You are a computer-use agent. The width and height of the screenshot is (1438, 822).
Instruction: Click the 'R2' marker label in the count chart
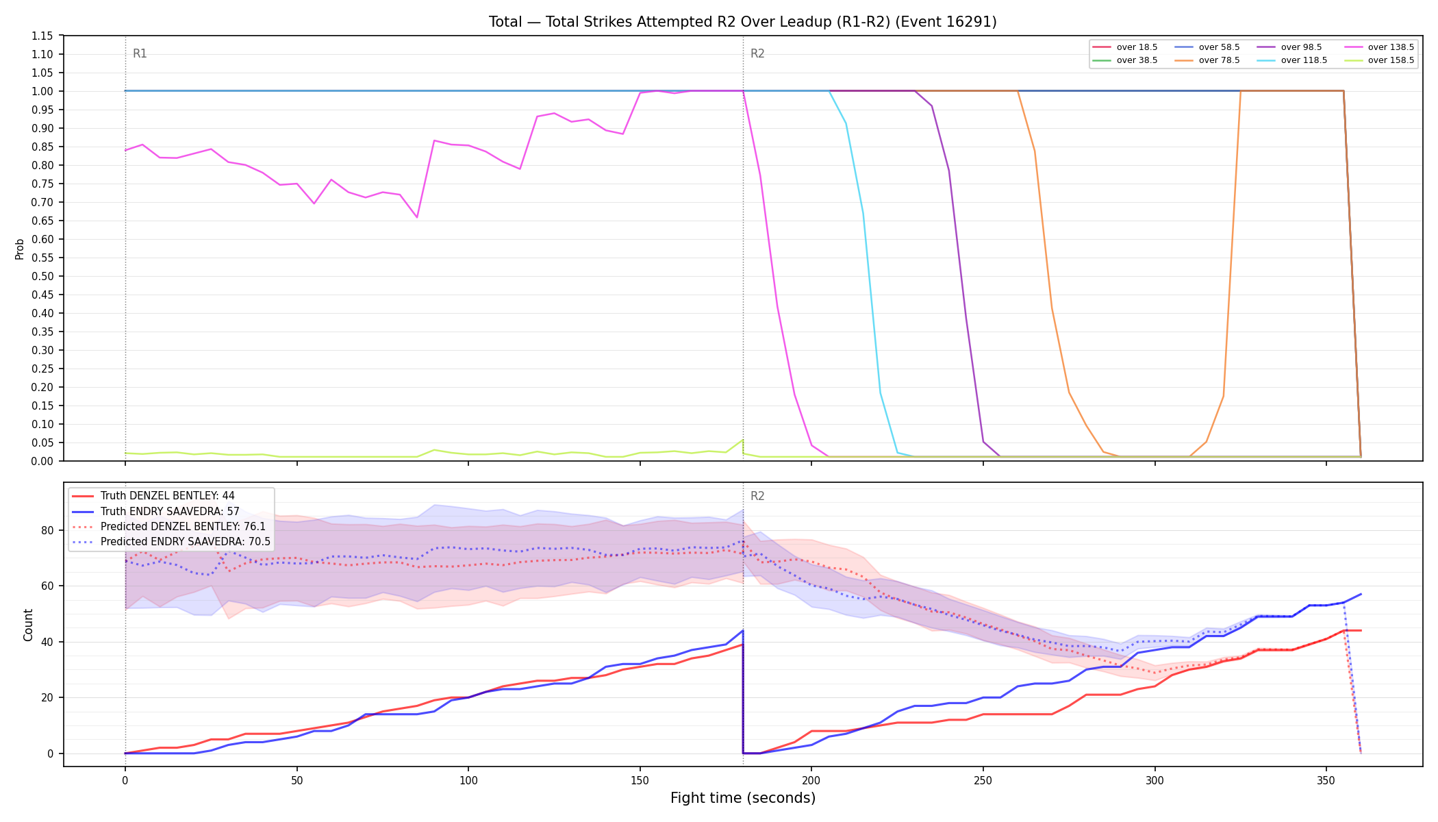(757, 496)
